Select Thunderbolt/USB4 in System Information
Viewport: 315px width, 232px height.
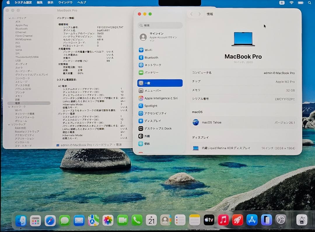(x=27, y=57)
